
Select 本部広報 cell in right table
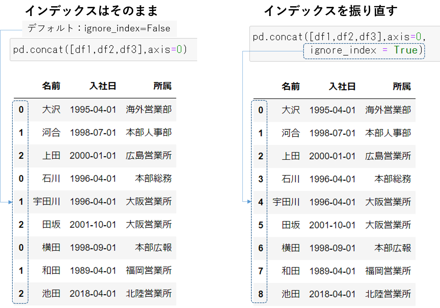(392, 248)
